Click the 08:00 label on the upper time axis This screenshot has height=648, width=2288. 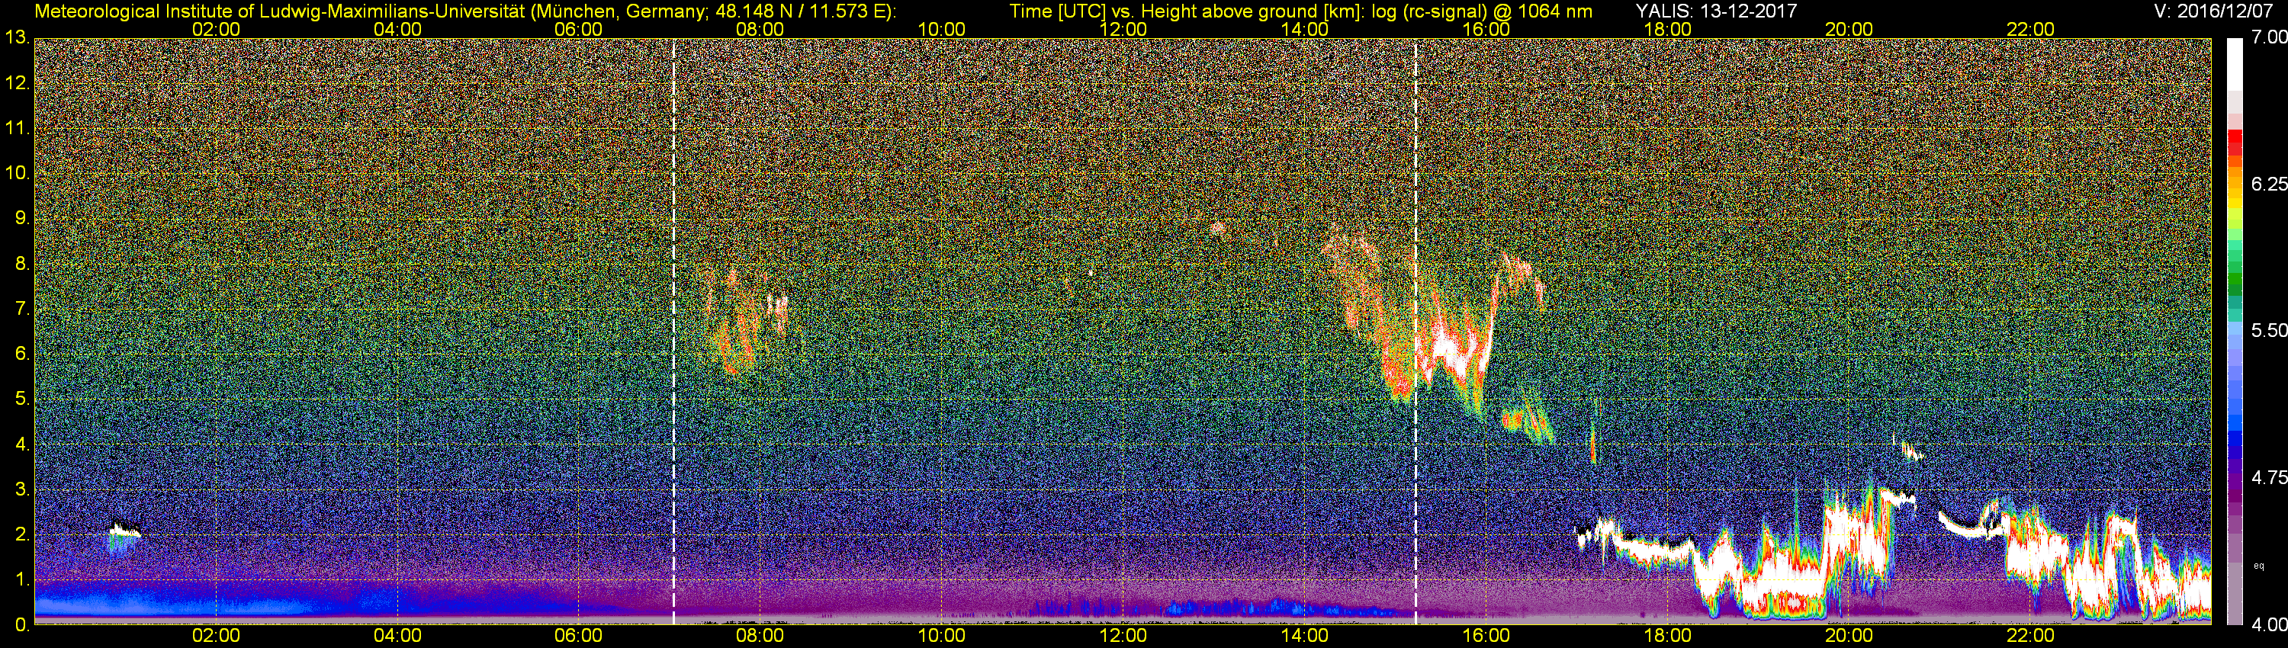pos(760,29)
